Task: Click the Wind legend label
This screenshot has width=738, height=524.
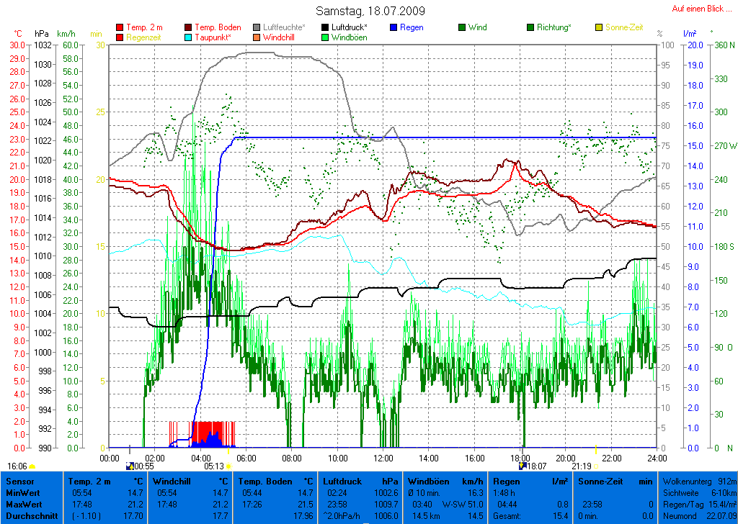Action: coord(477,27)
